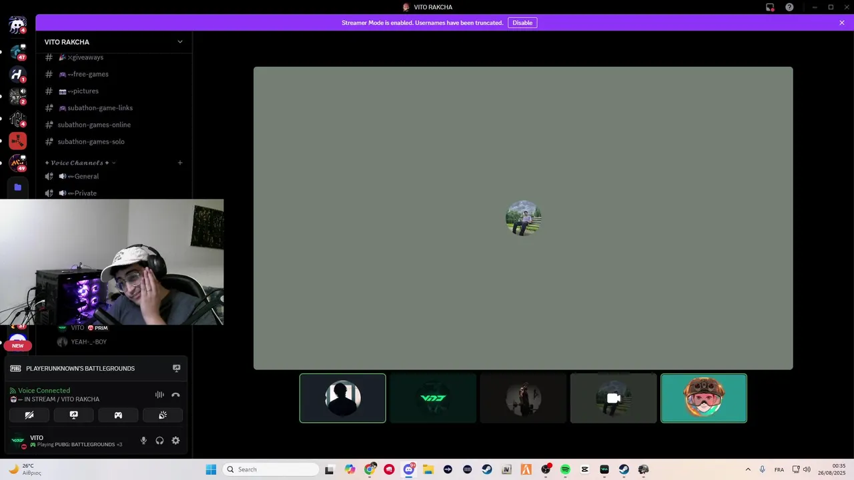Toggle camera on in voice panel
This screenshot has height=480, width=854.
click(x=29, y=415)
